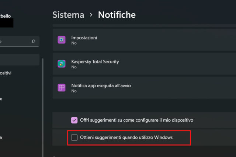The width and height of the screenshot is (236, 157).
Task: Open the sidebar item ending in "positivi"
Action: [x=6, y=73]
